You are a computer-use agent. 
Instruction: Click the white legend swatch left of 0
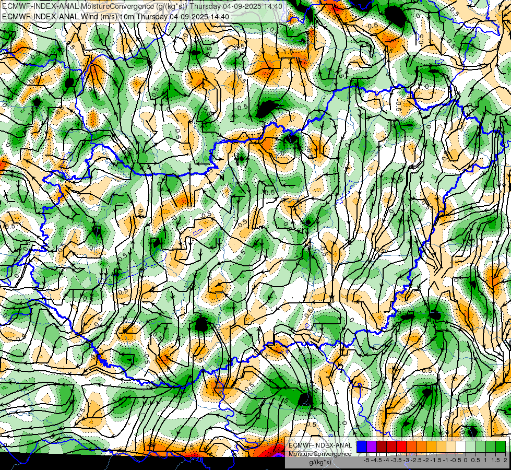pyautogui.click(x=461, y=446)
